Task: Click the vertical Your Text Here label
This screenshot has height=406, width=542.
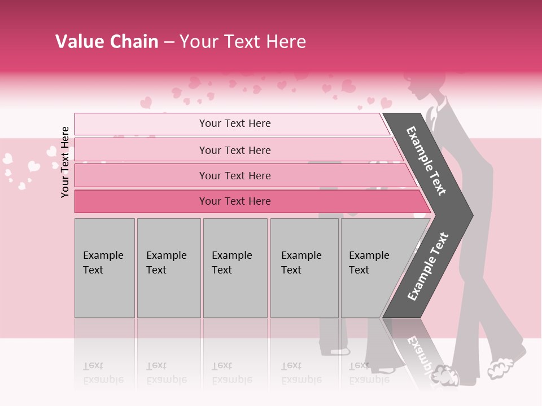Action: pyautogui.click(x=65, y=162)
